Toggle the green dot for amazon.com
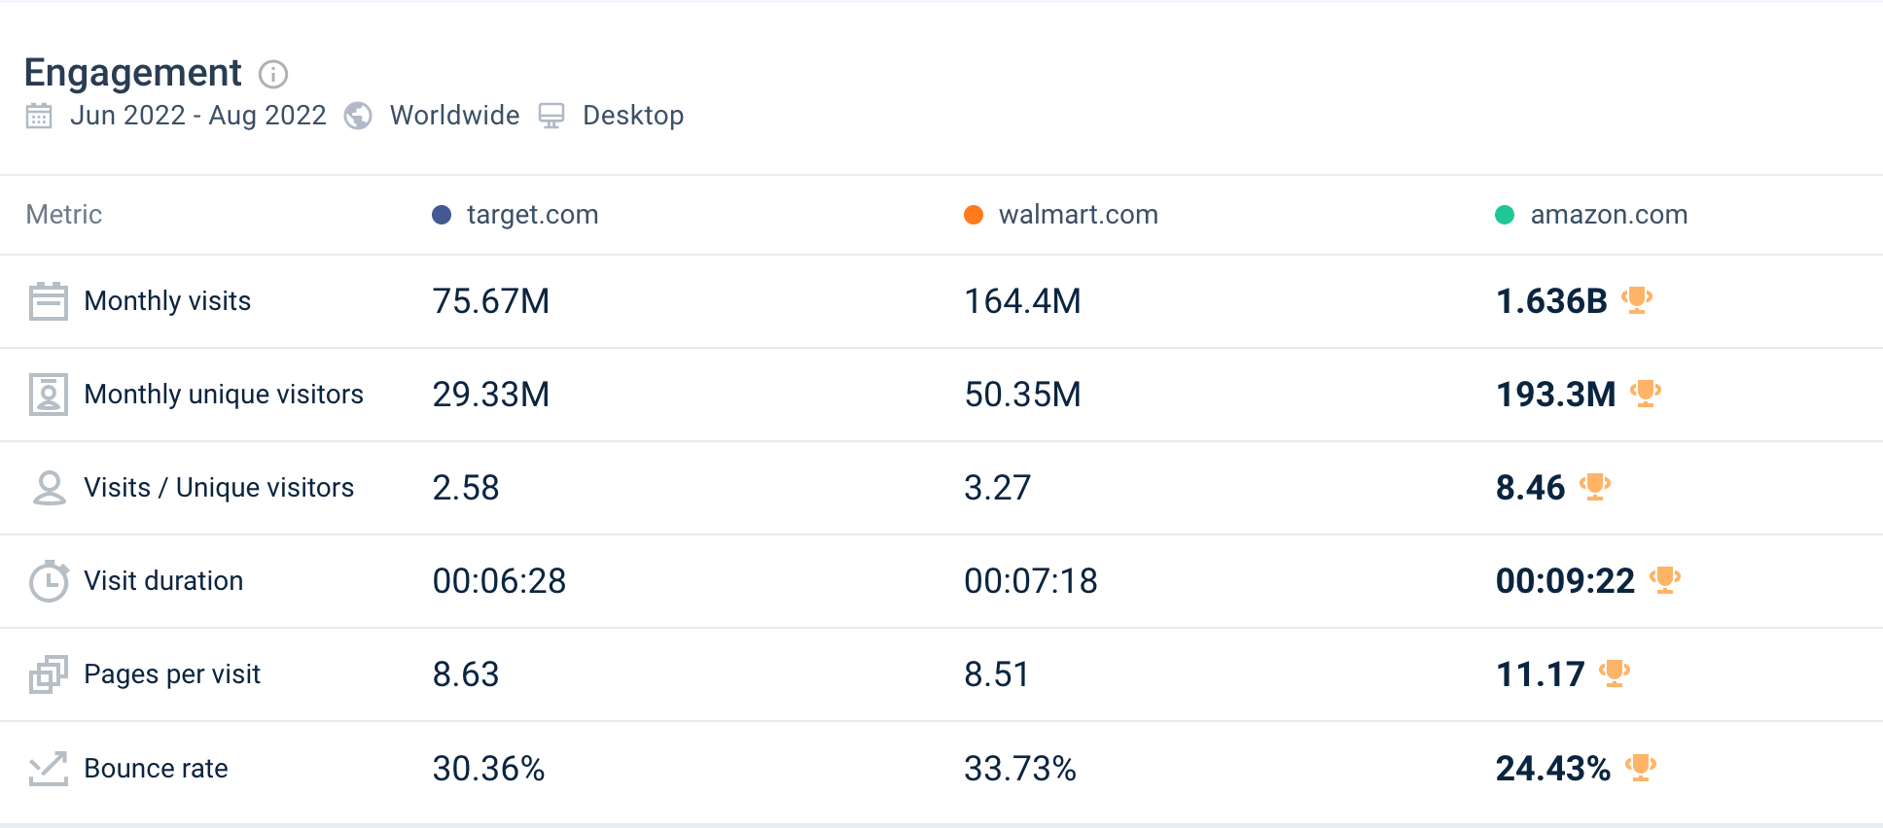 tap(1504, 215)
